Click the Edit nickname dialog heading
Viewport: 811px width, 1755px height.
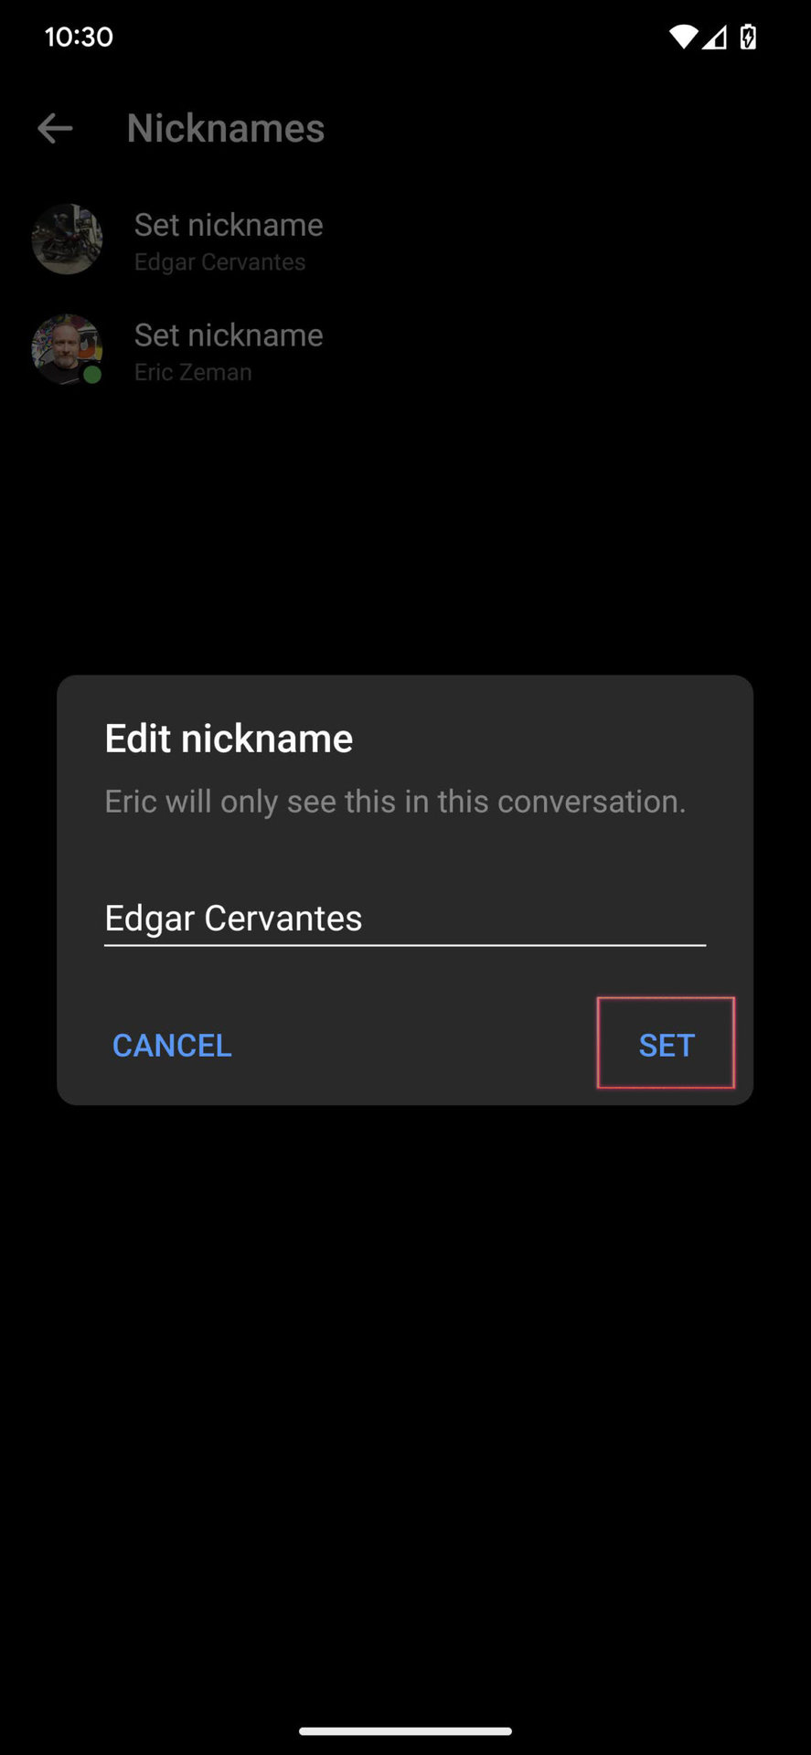[x=229, y=739]
